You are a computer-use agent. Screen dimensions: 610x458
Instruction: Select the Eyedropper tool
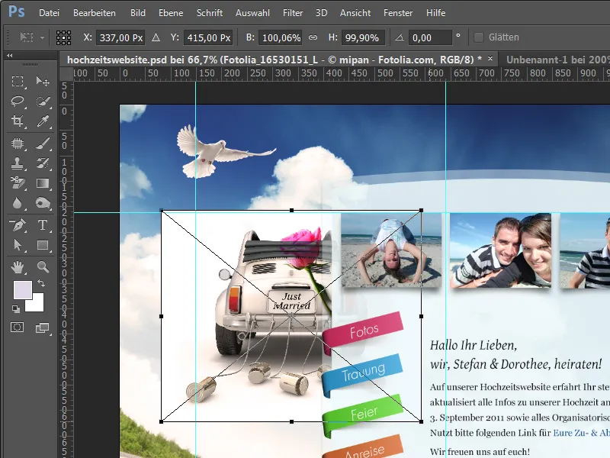pyautogui.click(x=43, y=121)
